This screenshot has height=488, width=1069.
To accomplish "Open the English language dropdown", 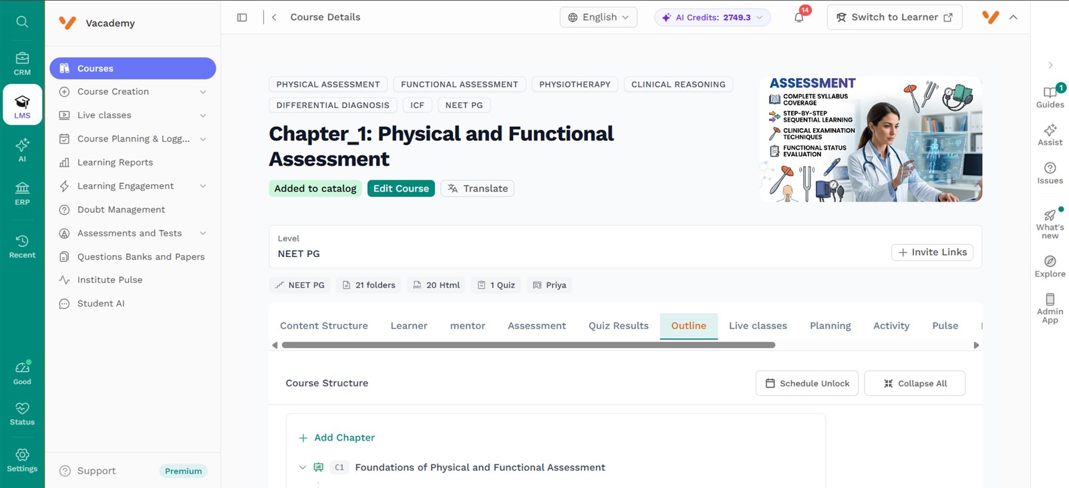I will (x=598, y=17).
